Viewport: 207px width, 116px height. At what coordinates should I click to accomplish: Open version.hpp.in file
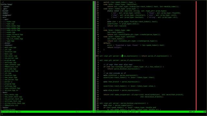[x=11, y=91]
